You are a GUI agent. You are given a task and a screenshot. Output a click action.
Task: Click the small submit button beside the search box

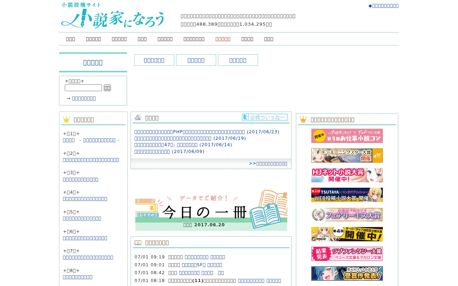[107, 88]
